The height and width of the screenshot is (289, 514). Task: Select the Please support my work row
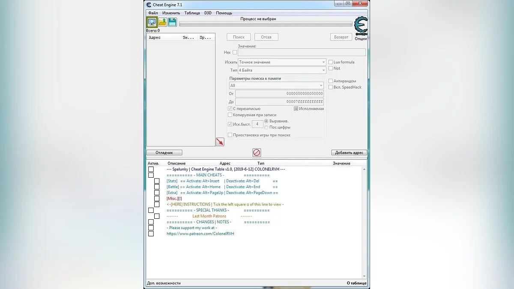coord(192,228)
